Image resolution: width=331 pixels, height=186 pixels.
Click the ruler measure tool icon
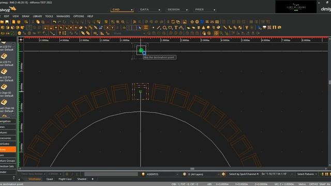point(91,27)
